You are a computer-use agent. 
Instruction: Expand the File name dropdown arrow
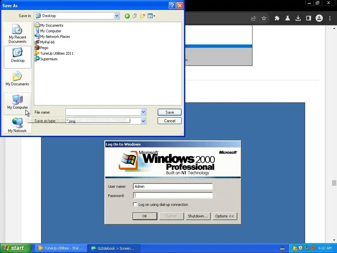[x=143, y=112]
